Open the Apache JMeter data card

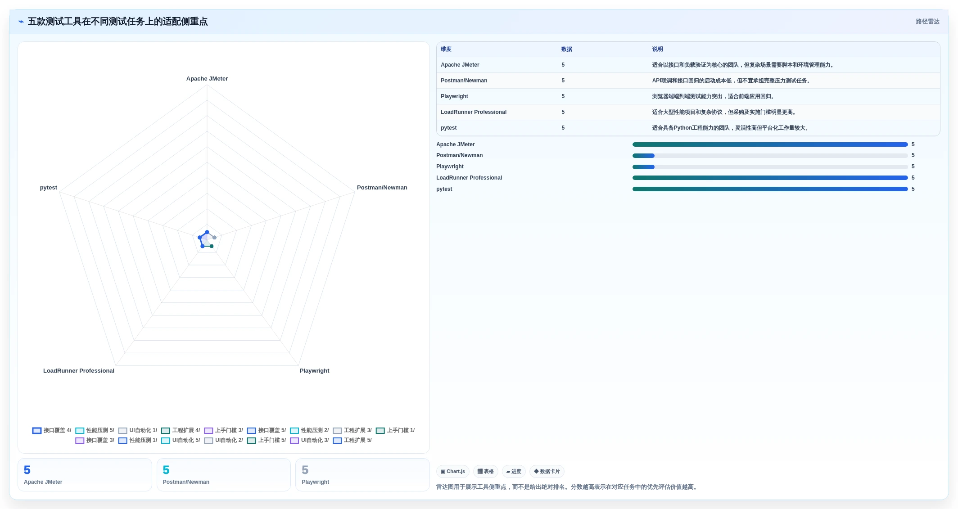pos(85,475)
